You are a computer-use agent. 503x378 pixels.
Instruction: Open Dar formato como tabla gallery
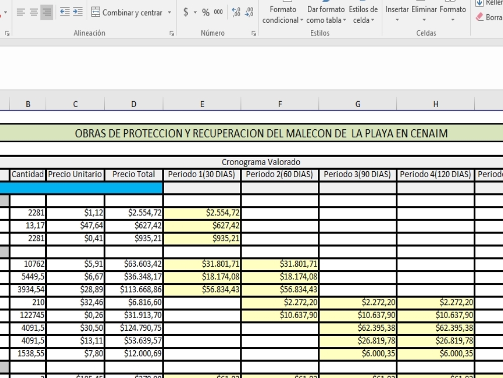(x=326, y=13)
